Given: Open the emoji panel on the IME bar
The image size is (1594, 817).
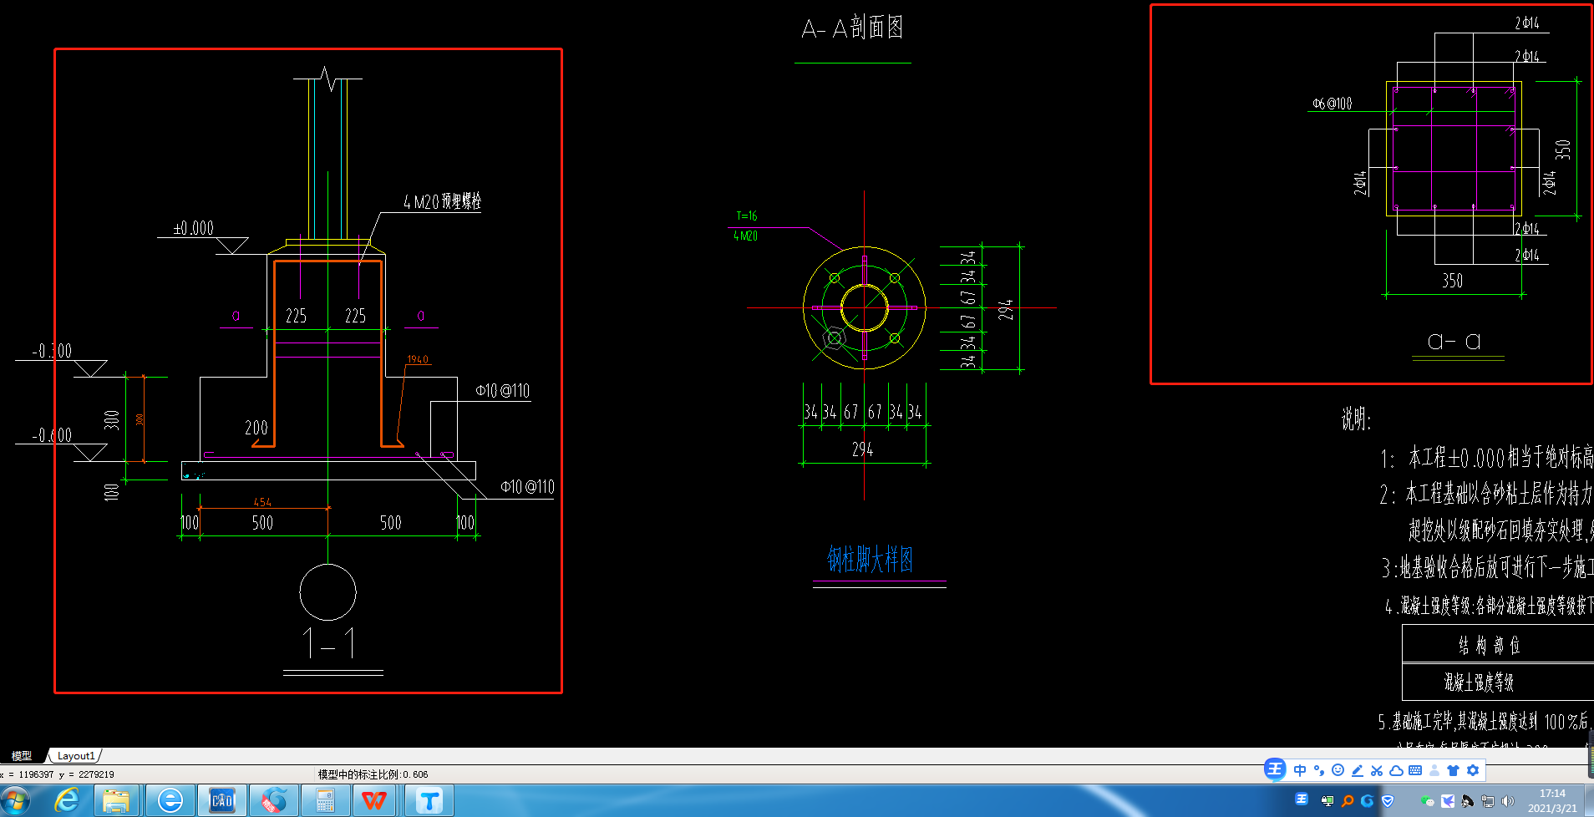Looking at the screenshot, I should point(1338,770).
